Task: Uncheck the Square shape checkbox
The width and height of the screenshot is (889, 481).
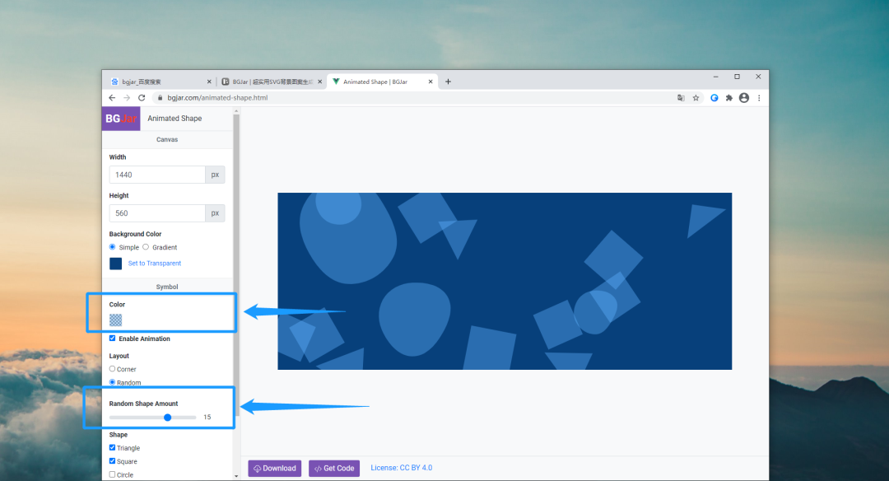Action: 113,461
